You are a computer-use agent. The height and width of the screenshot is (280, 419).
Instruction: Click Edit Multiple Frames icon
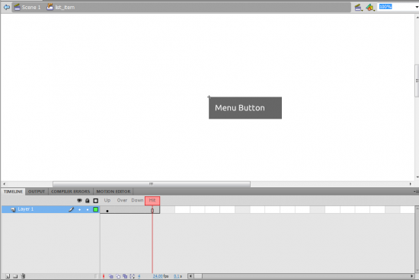tap(125, 276)
